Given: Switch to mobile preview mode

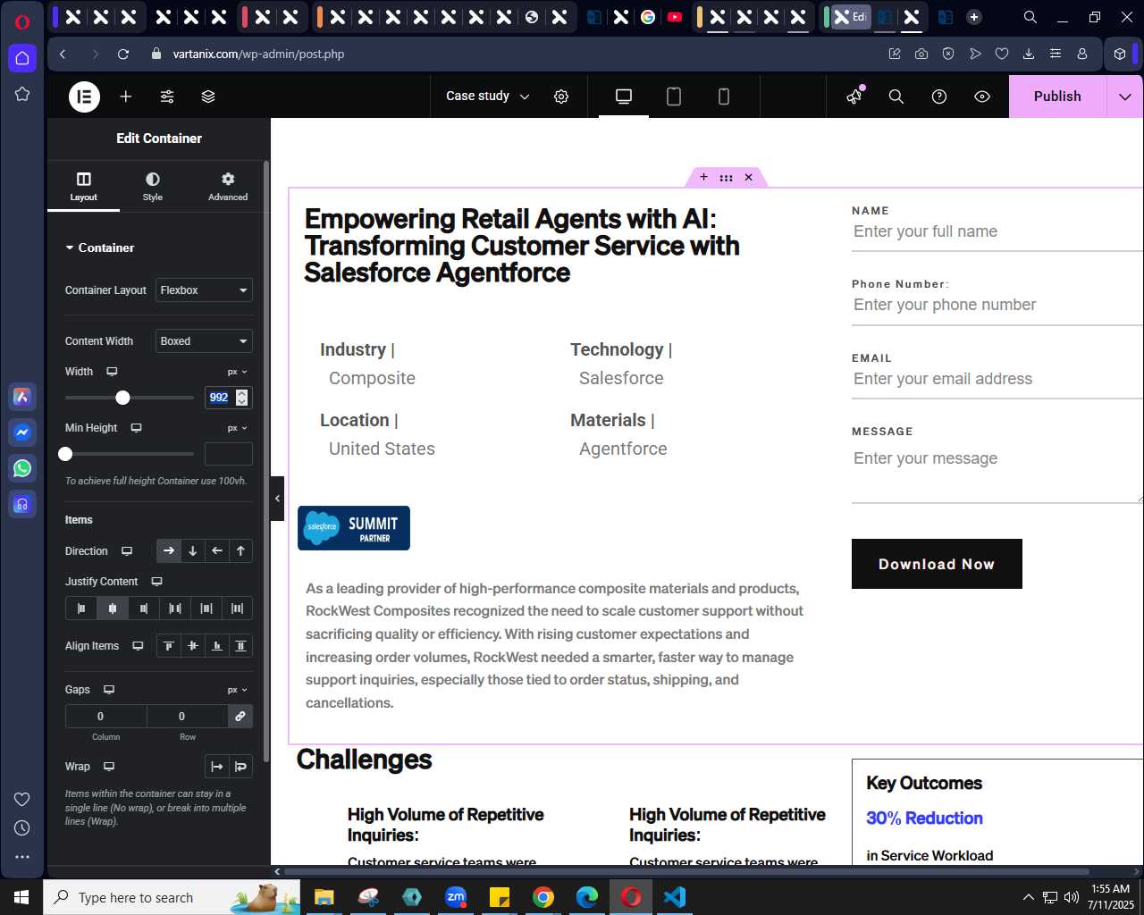Looking at the screenshot, I should [x=724, y=97].
